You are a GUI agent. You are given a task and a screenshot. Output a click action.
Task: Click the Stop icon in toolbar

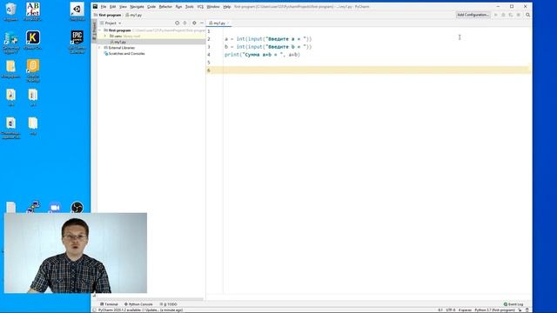pyautogui.click(x=519, y=15)
